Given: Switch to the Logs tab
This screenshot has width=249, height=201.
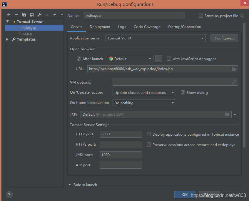Looking at the screenshot, I should 122,27.
